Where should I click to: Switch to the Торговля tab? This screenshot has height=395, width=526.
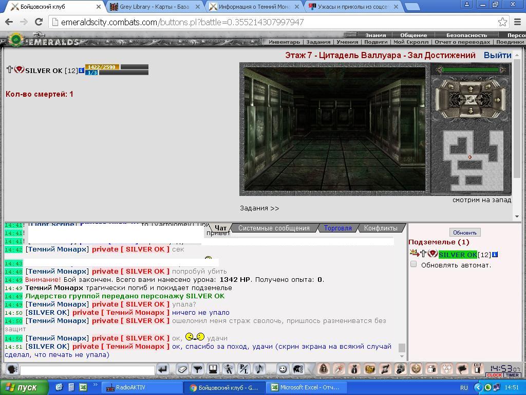(338, 228)
